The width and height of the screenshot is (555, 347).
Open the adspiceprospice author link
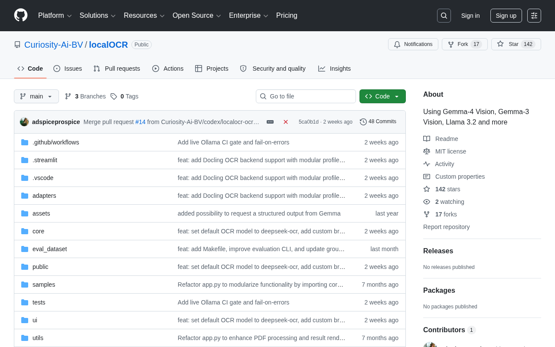[56, 122]
